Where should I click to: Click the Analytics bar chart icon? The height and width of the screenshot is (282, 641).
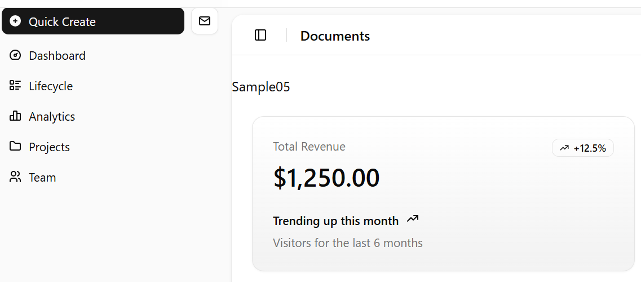pos(15,116)
